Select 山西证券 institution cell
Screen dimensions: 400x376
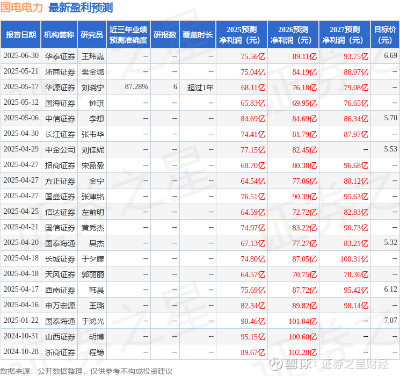click(x=60, y=337)
